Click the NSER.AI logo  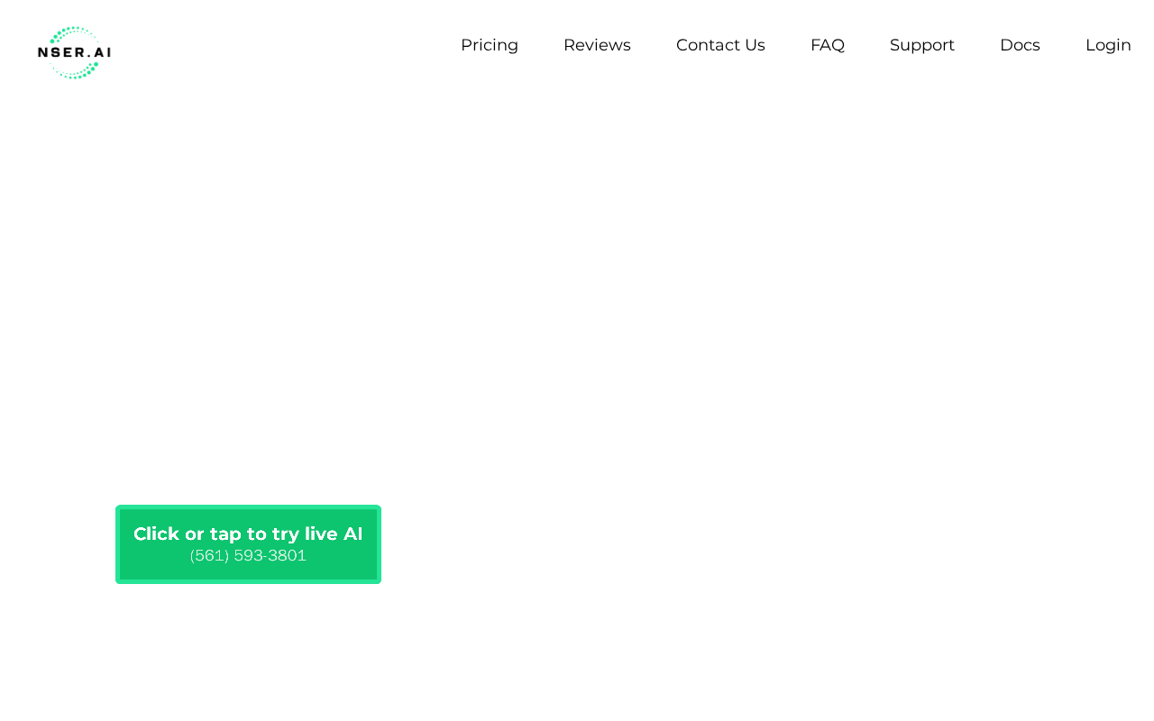[x=74, y=53]
